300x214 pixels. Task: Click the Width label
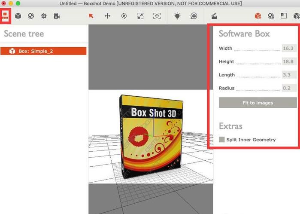coord(226,48)
